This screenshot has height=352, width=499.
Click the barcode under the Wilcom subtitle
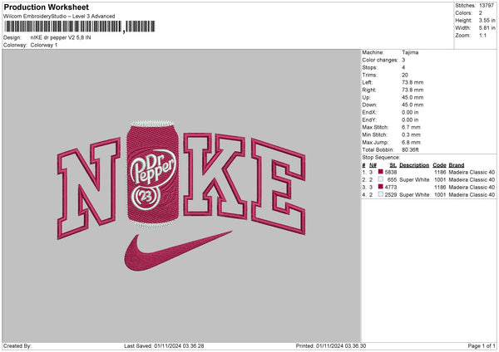point(79,27)
